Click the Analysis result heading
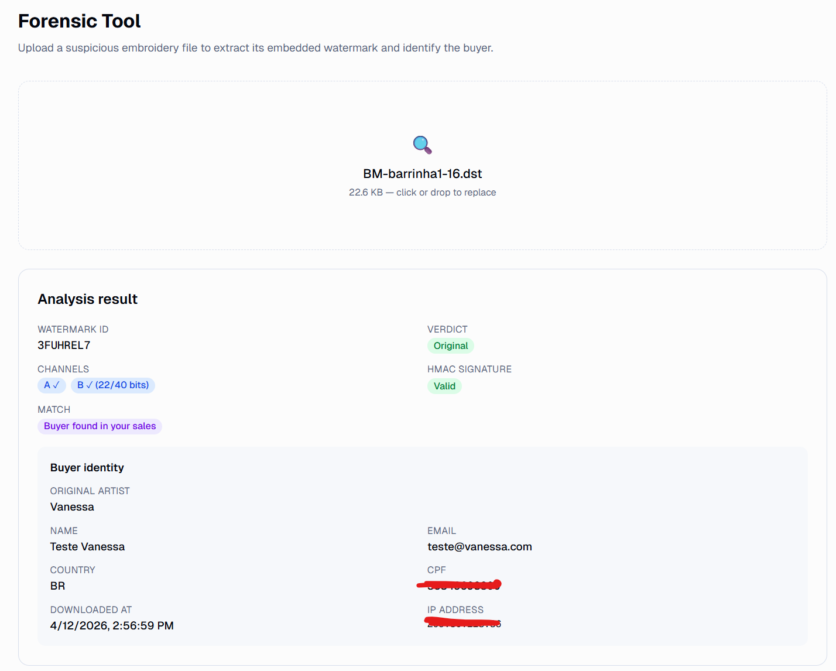This screenshot has width=836, height=671. pyautogui.click(x=87, y=299)
